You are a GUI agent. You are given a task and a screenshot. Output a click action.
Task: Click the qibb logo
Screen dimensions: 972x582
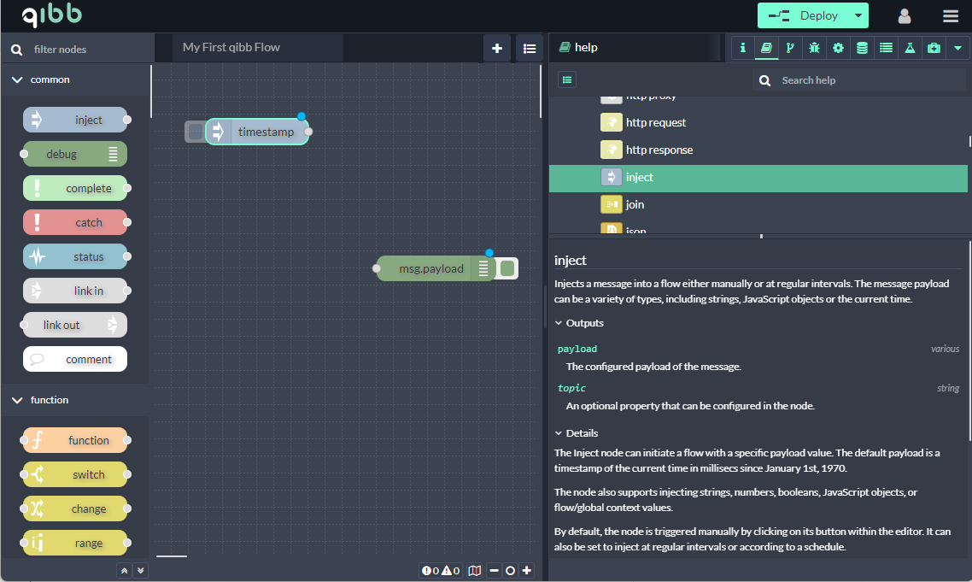(x=51, y=15)
